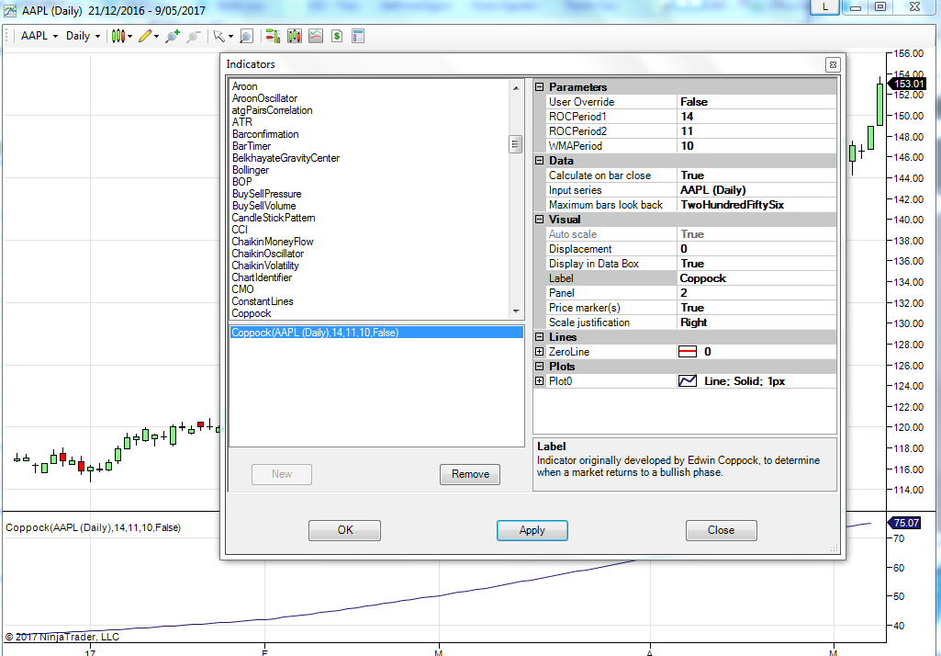Click the Panel value 2
This screenshot has width=941, height=656.
pyautogui.click(x=756, y=293)
